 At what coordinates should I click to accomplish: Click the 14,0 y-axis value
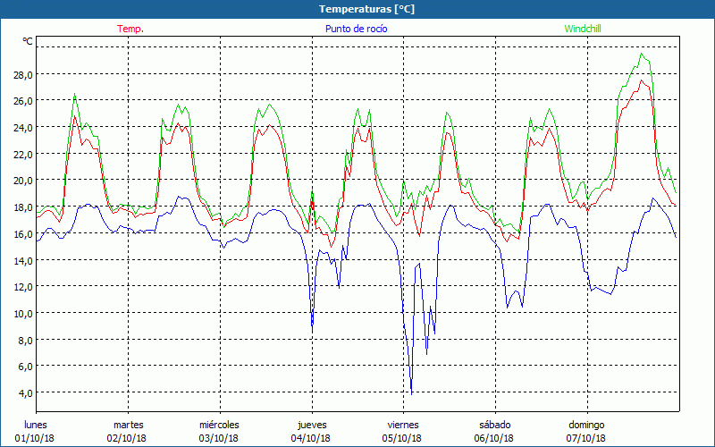[x=23, y=260]
